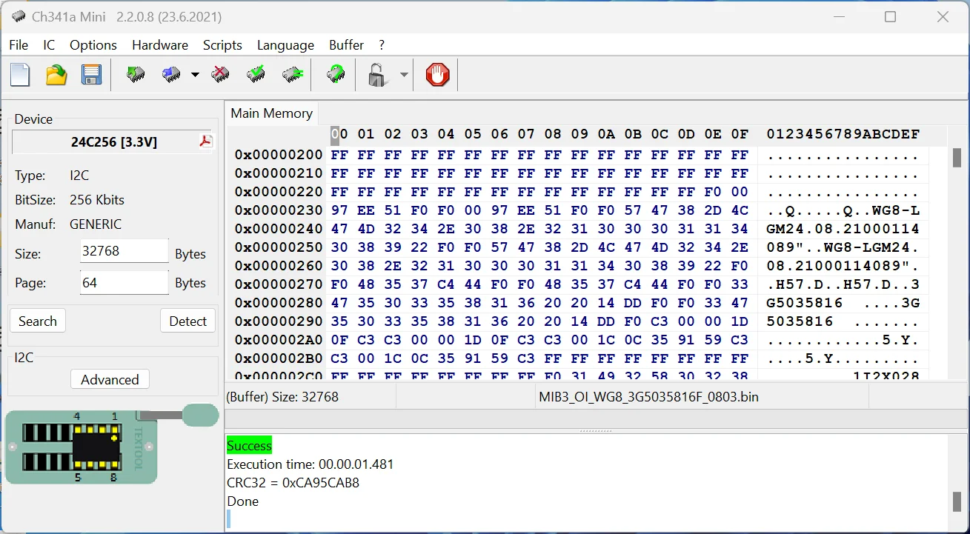
Task: Save buffer using the floppy disk icon
Action: click(91, 75)
